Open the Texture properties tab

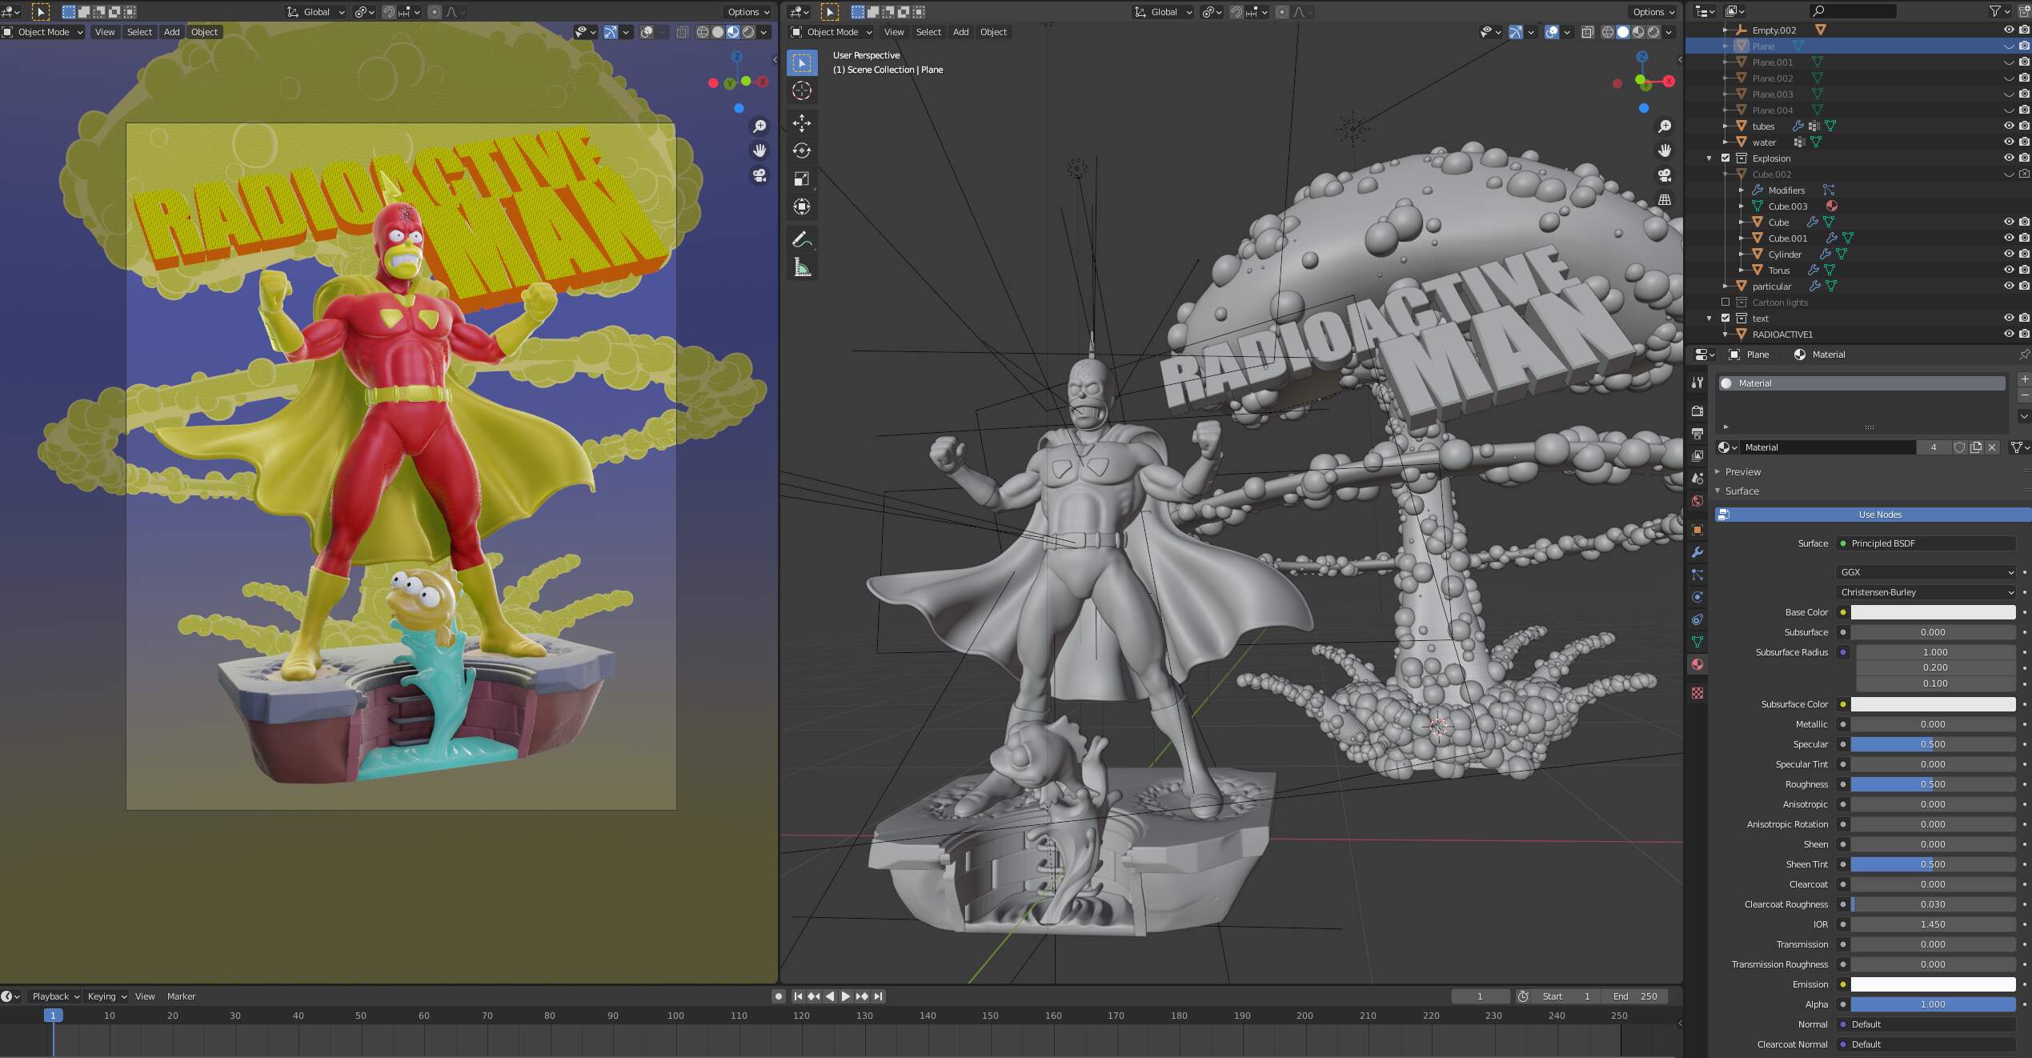point(1697,693)
